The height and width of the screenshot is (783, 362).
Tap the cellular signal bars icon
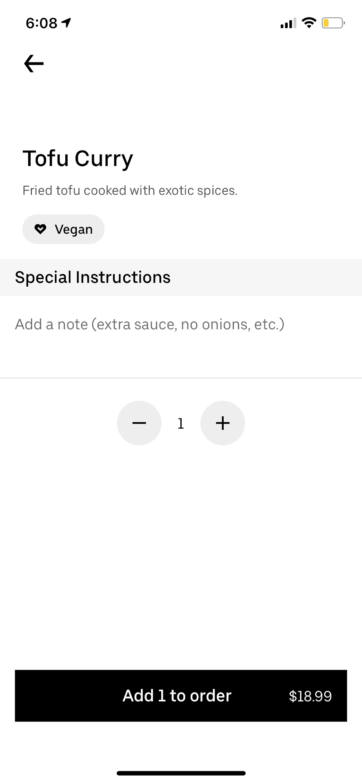288,23
